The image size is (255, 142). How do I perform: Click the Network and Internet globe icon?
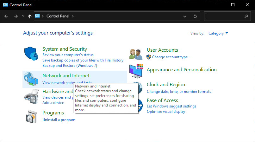[31, 79]
